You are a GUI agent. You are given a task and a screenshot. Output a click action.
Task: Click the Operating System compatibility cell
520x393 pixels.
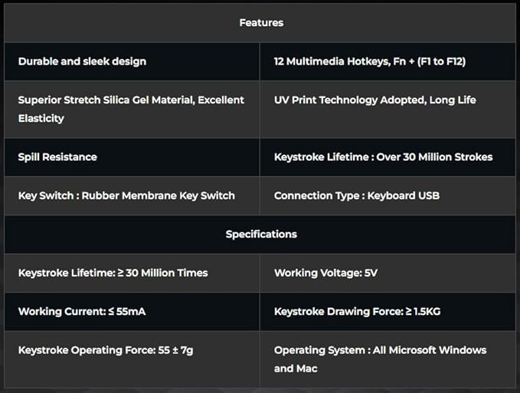point(380,350)
